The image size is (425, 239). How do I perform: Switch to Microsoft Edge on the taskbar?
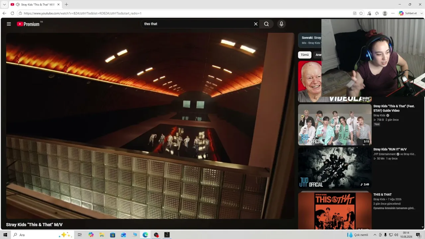(x=145, y=235)
